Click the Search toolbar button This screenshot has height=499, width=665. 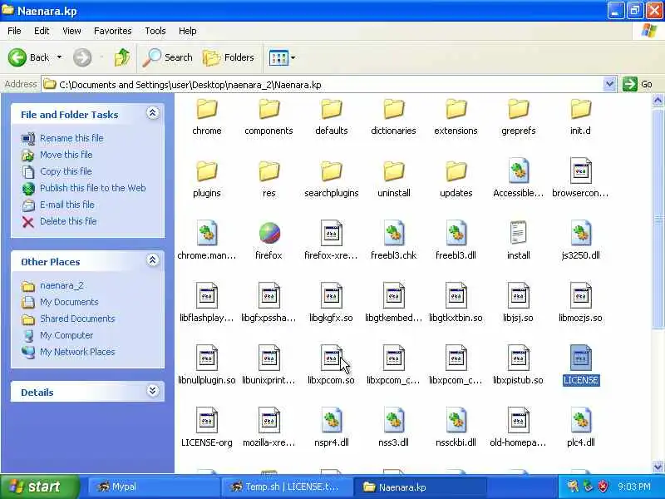tap(168, 57)
